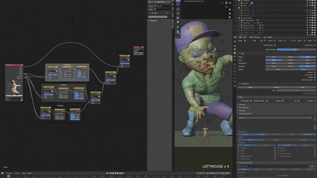Screen dimensions: 317x178
Task: Move line set down in list
Action: [x=315, y=129]
